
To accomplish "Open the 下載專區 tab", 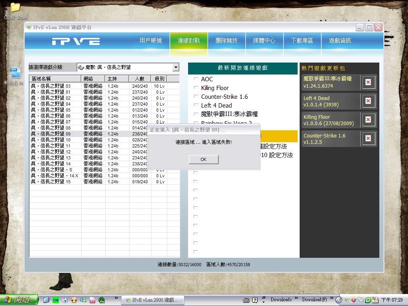I will (x=302, y=41).
